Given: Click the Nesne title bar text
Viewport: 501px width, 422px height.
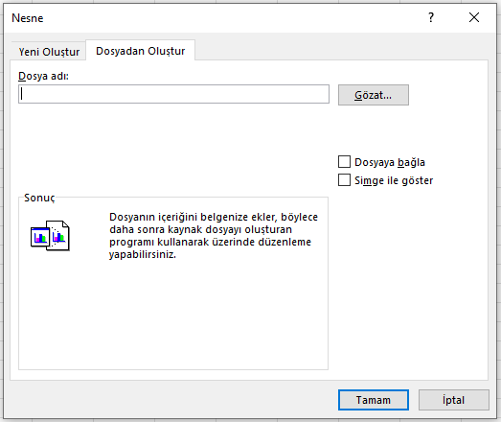Looking at the screenshot, I should pyautogui.click(x=28, y=18).
